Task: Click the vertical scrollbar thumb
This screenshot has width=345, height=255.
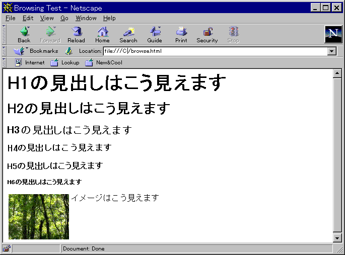Action: click(337, 155)
